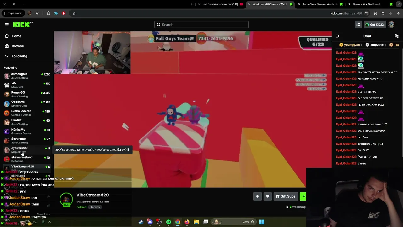
Task: Open the media control playlist icon
Action: pyautogui.click(x=37, y=13)
